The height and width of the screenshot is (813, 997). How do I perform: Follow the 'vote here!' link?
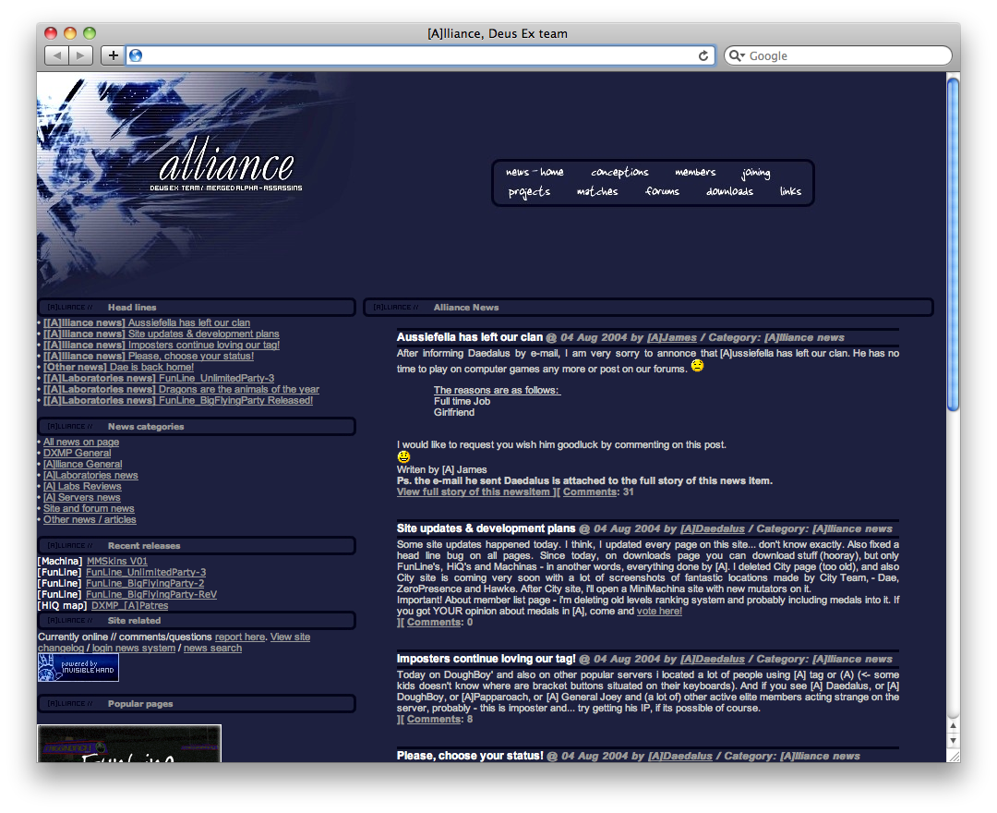click(x=659, y=612)
